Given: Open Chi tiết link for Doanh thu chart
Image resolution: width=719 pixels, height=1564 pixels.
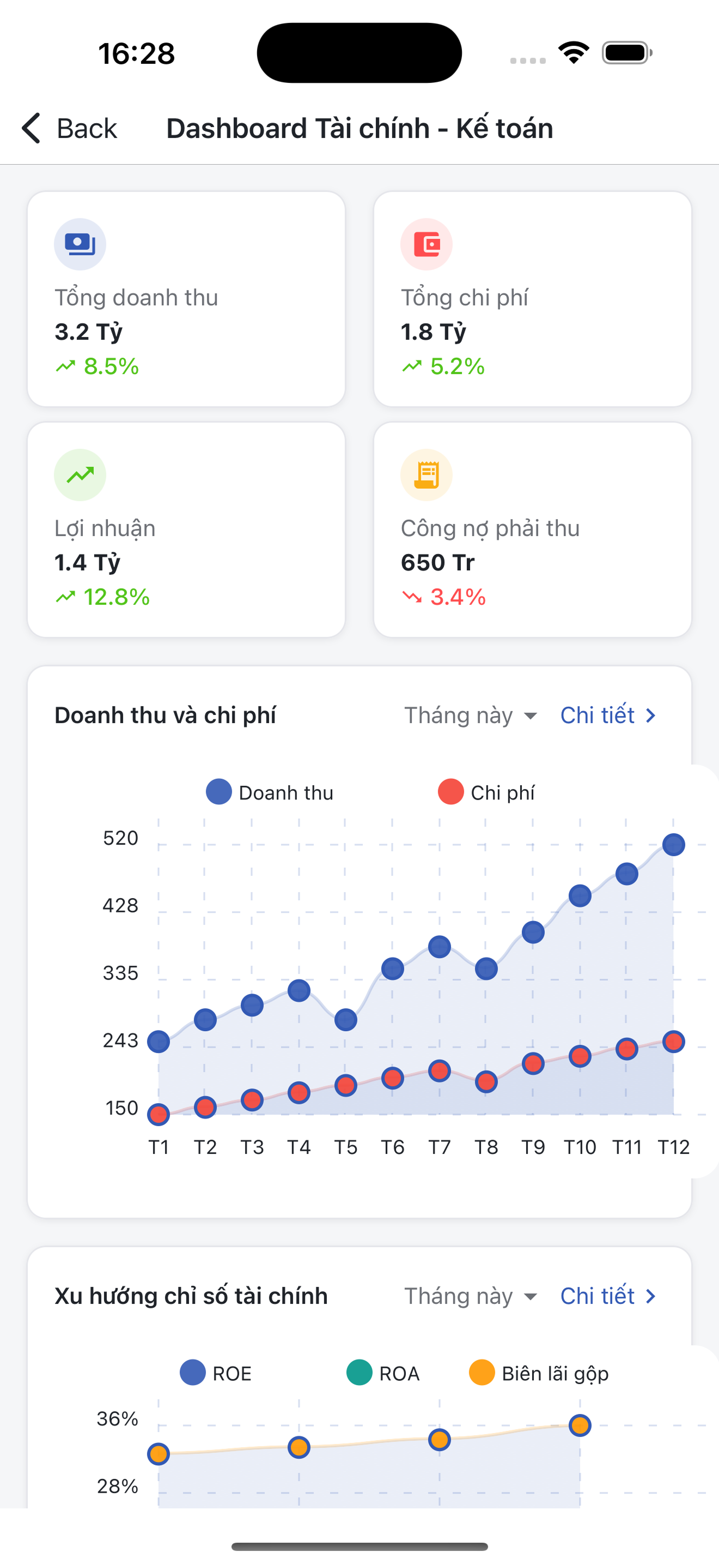Looking at the screenshot, I should tap(608, 715).
